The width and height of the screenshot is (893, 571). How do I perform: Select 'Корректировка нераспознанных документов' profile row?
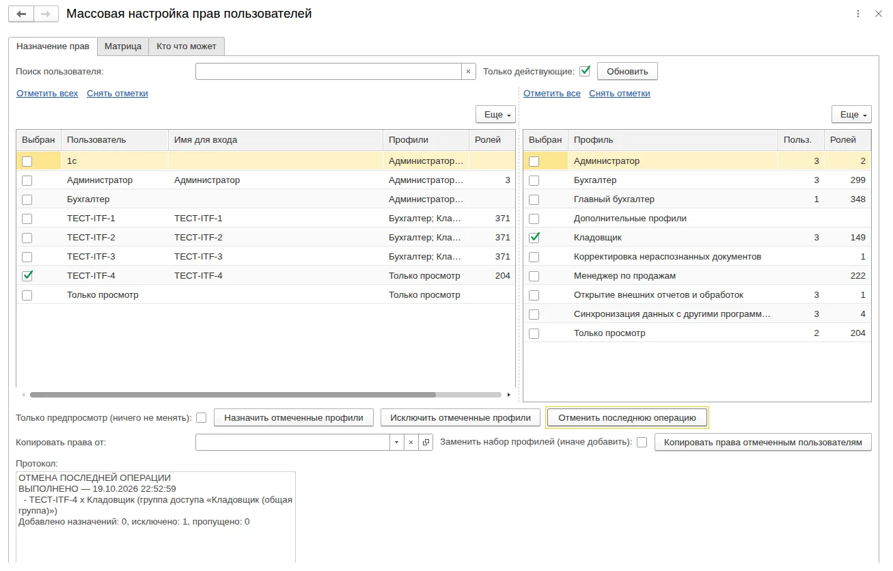[x=698, y=257]
